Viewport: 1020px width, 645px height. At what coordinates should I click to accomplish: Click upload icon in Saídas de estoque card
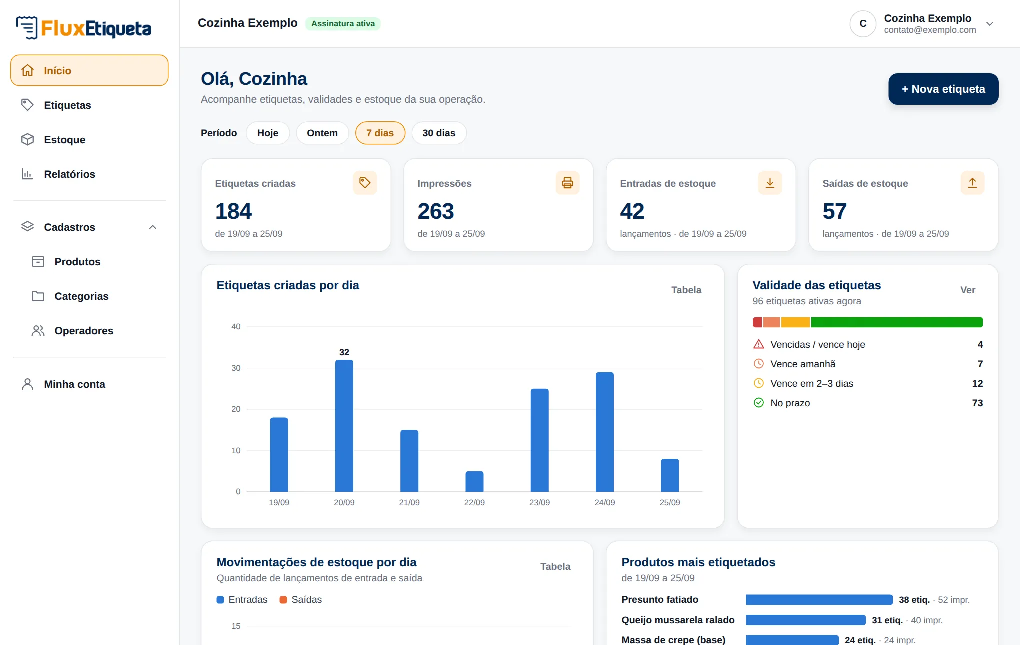click(972, 183)
